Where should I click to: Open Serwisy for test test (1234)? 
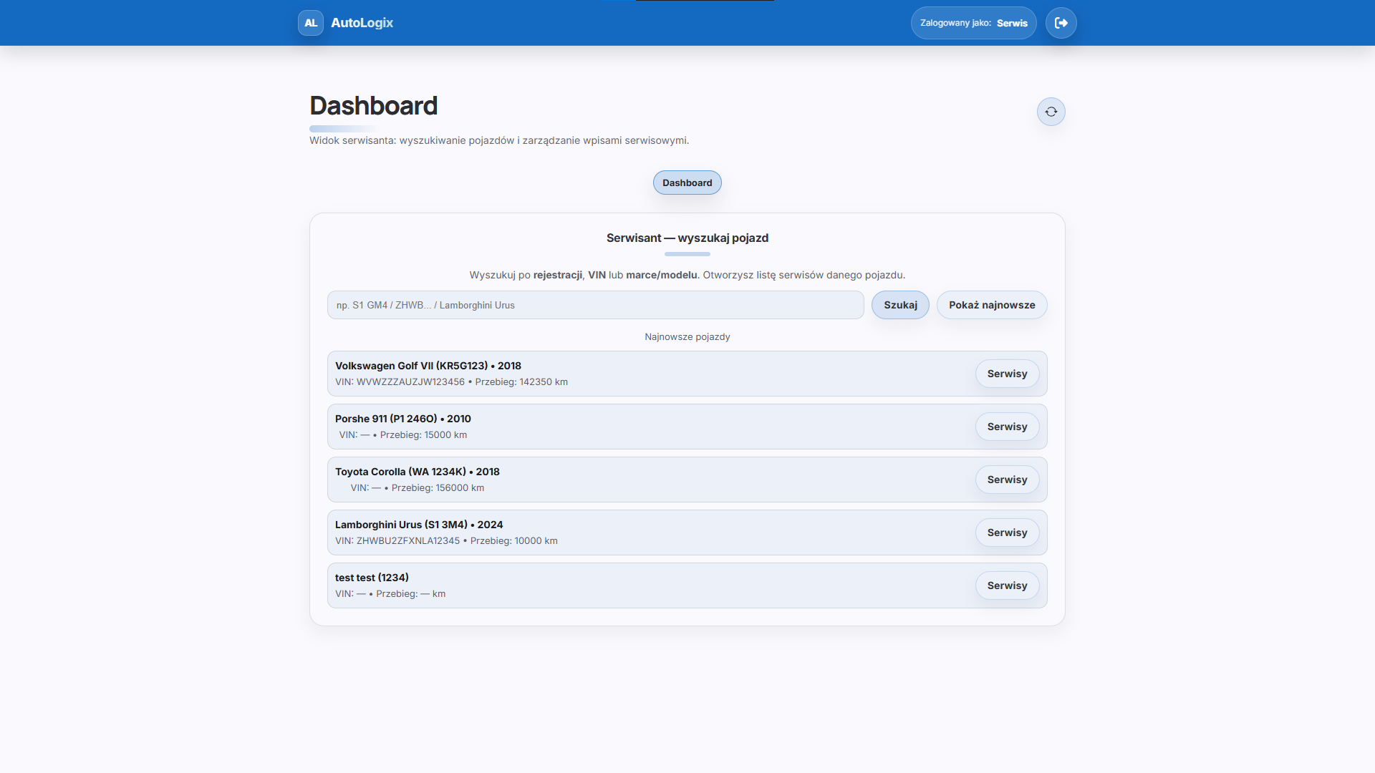1007,585
